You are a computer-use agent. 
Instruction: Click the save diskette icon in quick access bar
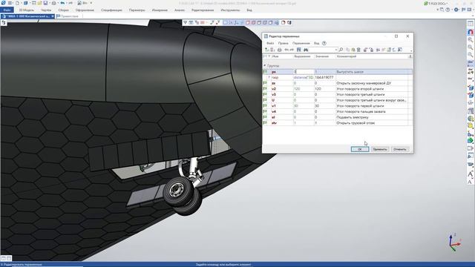click(45, 3)
